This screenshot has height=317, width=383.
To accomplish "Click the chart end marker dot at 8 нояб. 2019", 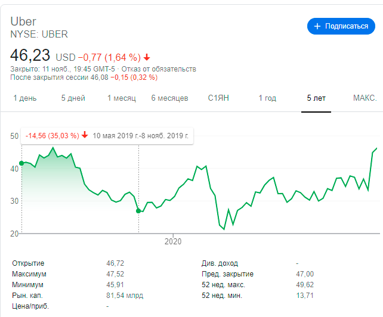I will 138,211.
